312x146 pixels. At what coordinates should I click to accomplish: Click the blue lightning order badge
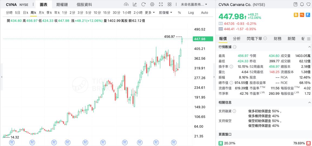308,15
